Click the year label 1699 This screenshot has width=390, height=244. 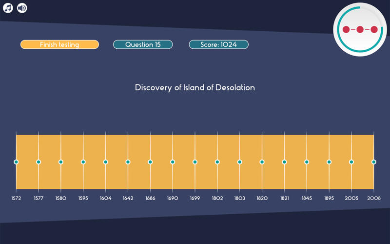click(x=195, y=198)
